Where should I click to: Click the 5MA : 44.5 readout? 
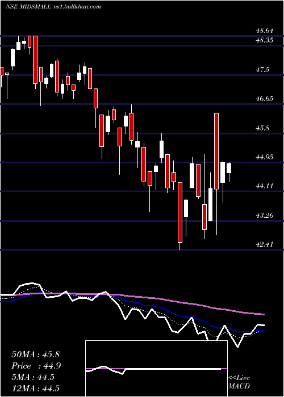tap(33, 377)
